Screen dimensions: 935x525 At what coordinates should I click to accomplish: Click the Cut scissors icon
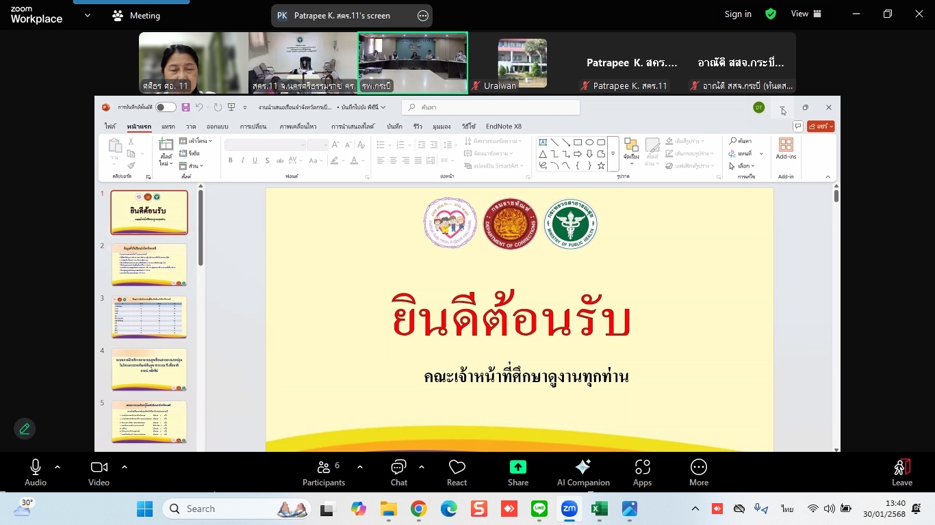(x=131, y=142)
